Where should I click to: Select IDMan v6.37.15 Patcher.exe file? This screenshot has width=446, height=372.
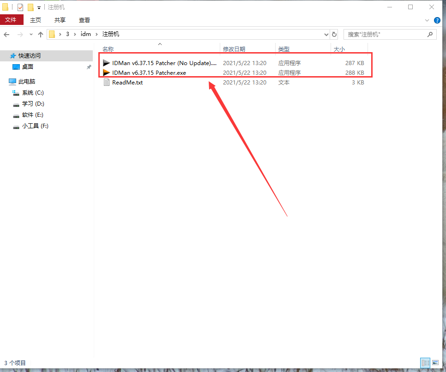click(149, 72)
